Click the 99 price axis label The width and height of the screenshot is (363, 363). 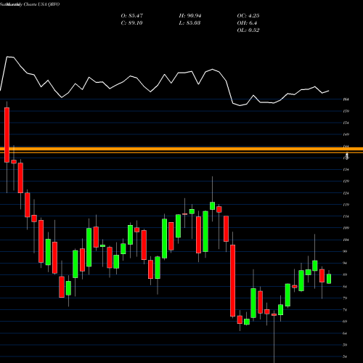[x=345, y=251]
